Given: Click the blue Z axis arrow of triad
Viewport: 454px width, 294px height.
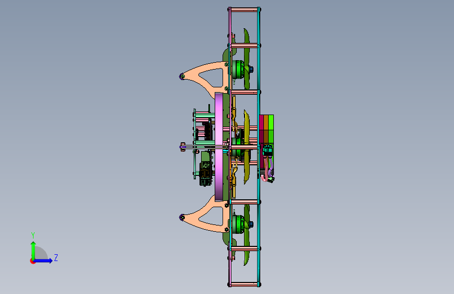Looking at the screenshot, I should pos(43,261).
